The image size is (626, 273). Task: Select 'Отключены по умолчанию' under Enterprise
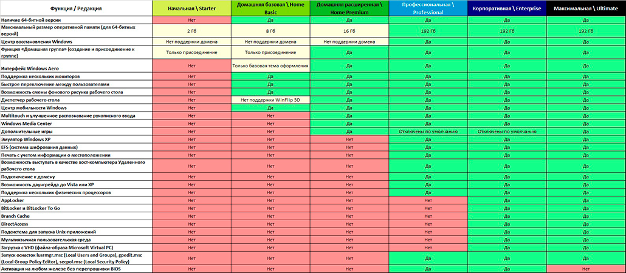508,132
